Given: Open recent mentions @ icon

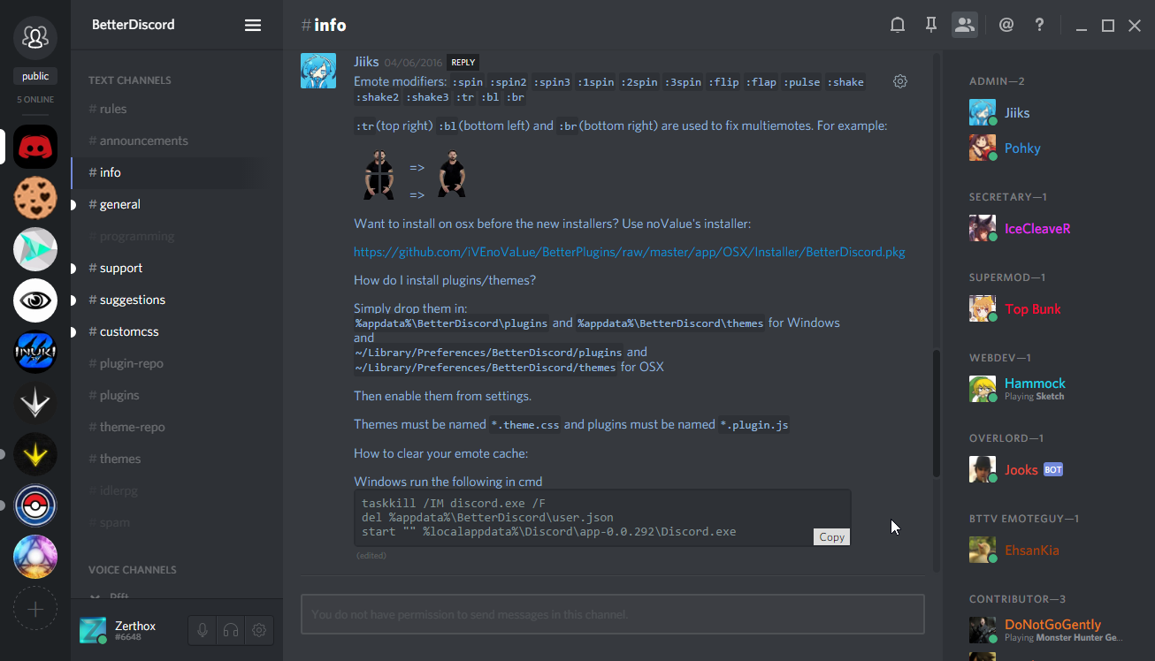Looking at the screenshot, I should pos(1006,25).
